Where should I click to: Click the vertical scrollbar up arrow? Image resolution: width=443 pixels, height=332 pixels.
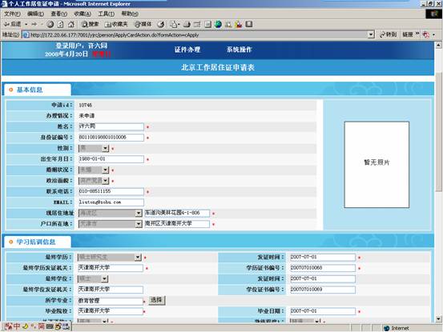[438, 45]
